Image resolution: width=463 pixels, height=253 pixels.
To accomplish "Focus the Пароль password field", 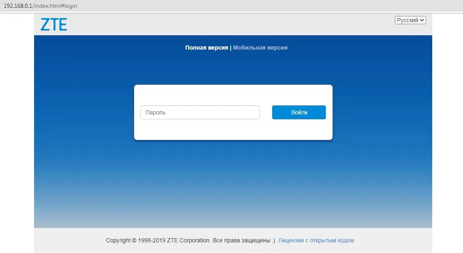I will tap(200, 112).
